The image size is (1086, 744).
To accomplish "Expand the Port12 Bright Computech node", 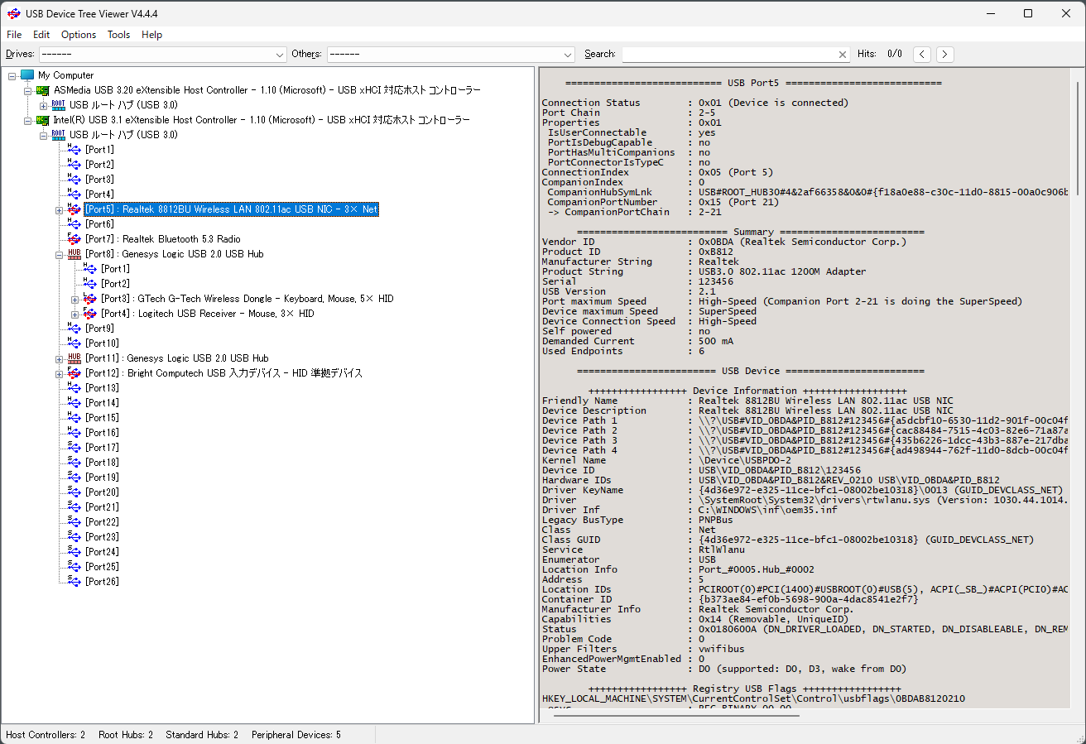I will coord(60,373).
